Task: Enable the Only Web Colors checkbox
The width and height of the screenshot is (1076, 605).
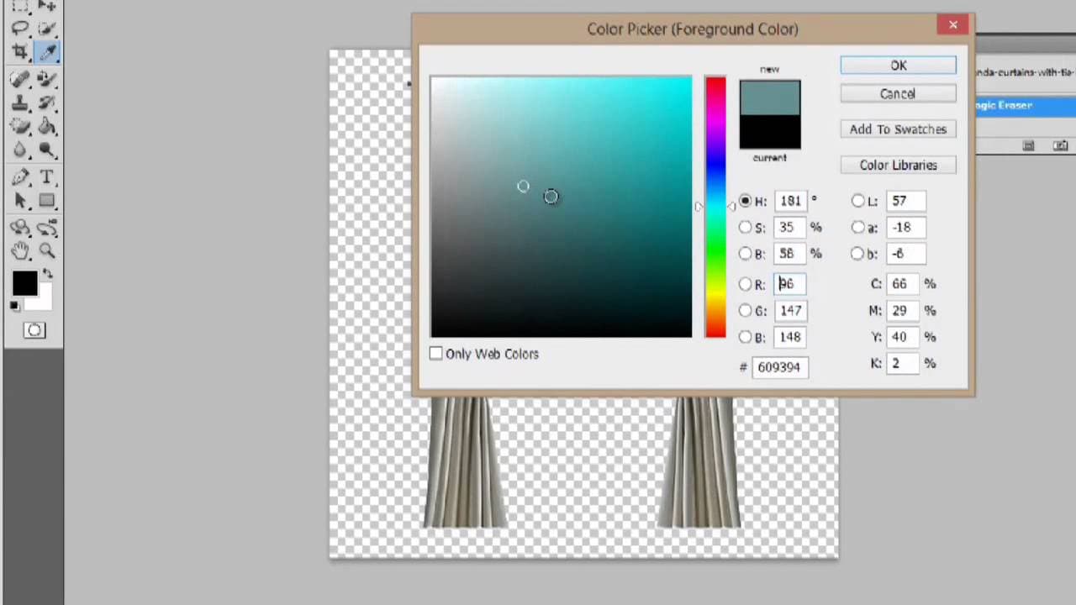Action: point(435,354)
